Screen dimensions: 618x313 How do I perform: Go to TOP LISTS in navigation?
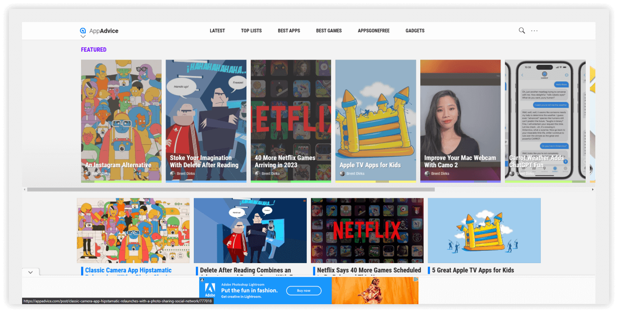(x=251, y=31)
